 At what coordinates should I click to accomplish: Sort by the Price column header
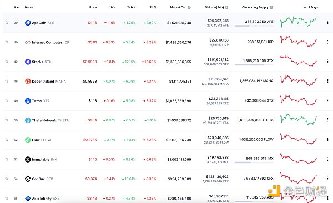click(93, 7)
